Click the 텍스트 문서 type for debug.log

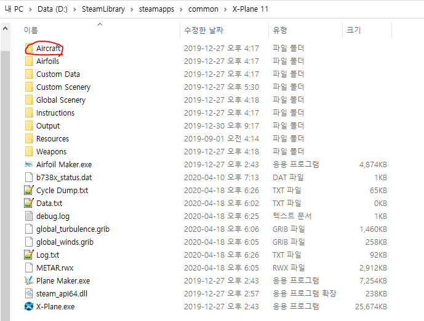click(292, 216)
